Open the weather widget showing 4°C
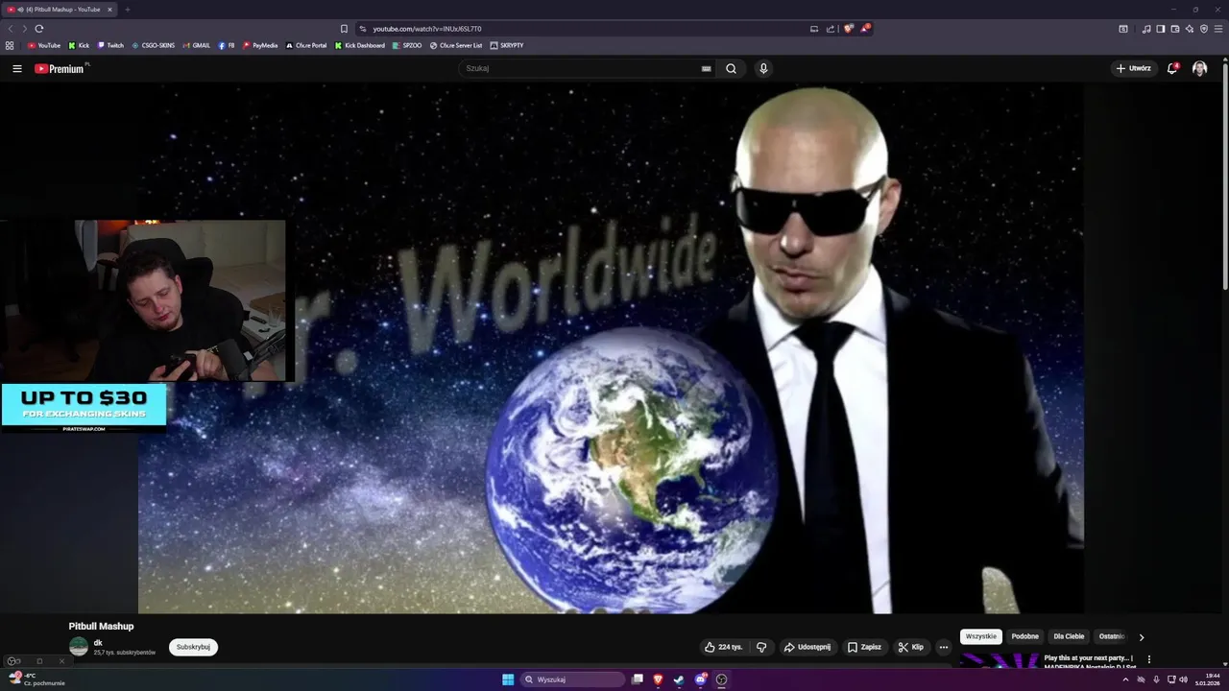 coord(36,679)
